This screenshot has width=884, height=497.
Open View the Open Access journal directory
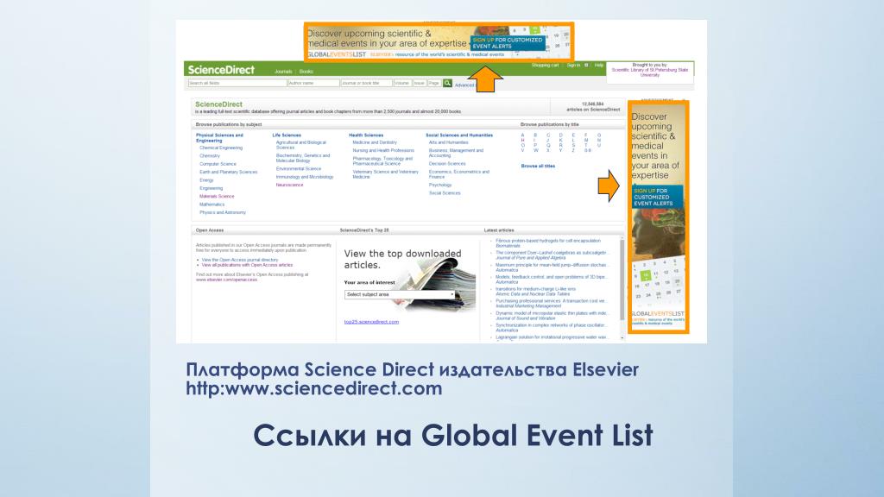coord(240,260)
